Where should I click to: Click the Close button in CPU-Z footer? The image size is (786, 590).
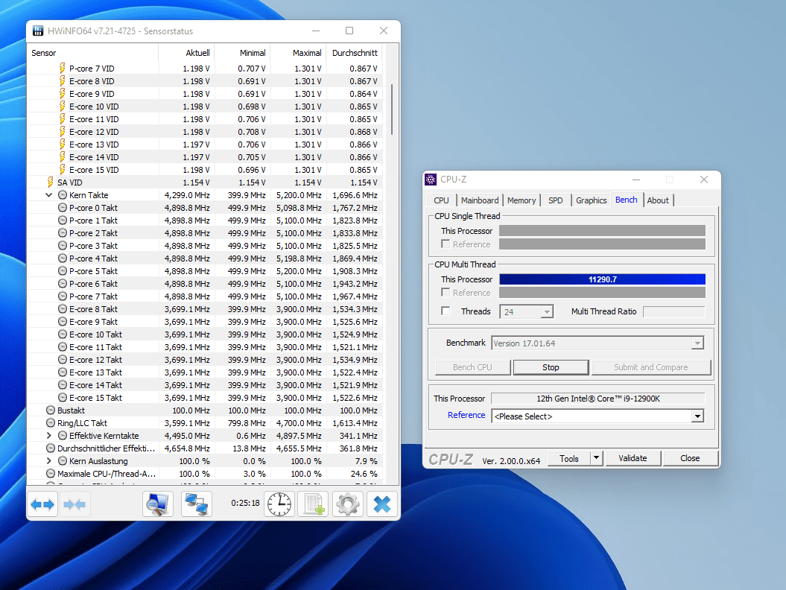click(690, 458)
